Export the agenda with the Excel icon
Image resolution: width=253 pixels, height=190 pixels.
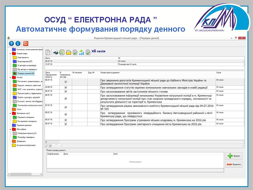click(x=62, y=52)
